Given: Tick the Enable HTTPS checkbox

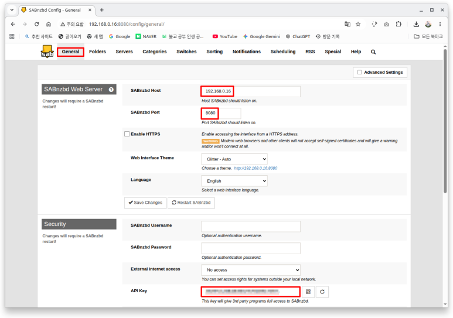Looking at the screenshot, I should [x=127, y=134].
